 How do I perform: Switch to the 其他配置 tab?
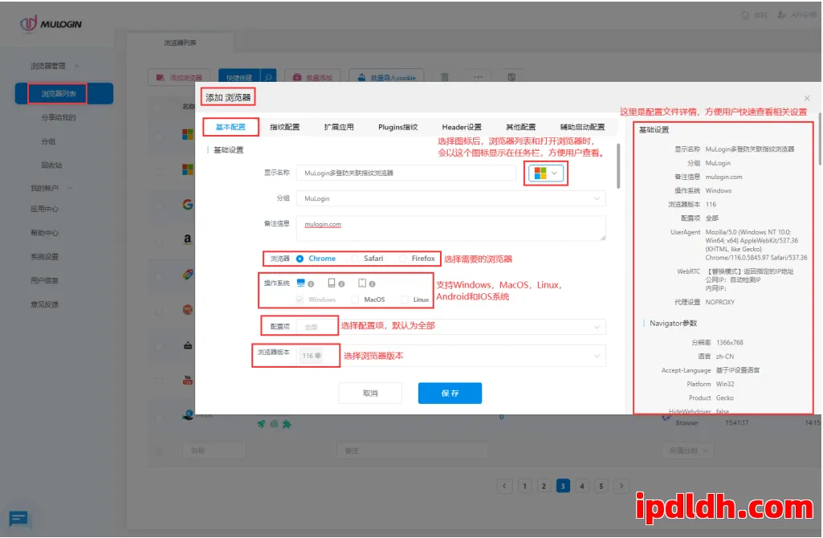point(520,127)
